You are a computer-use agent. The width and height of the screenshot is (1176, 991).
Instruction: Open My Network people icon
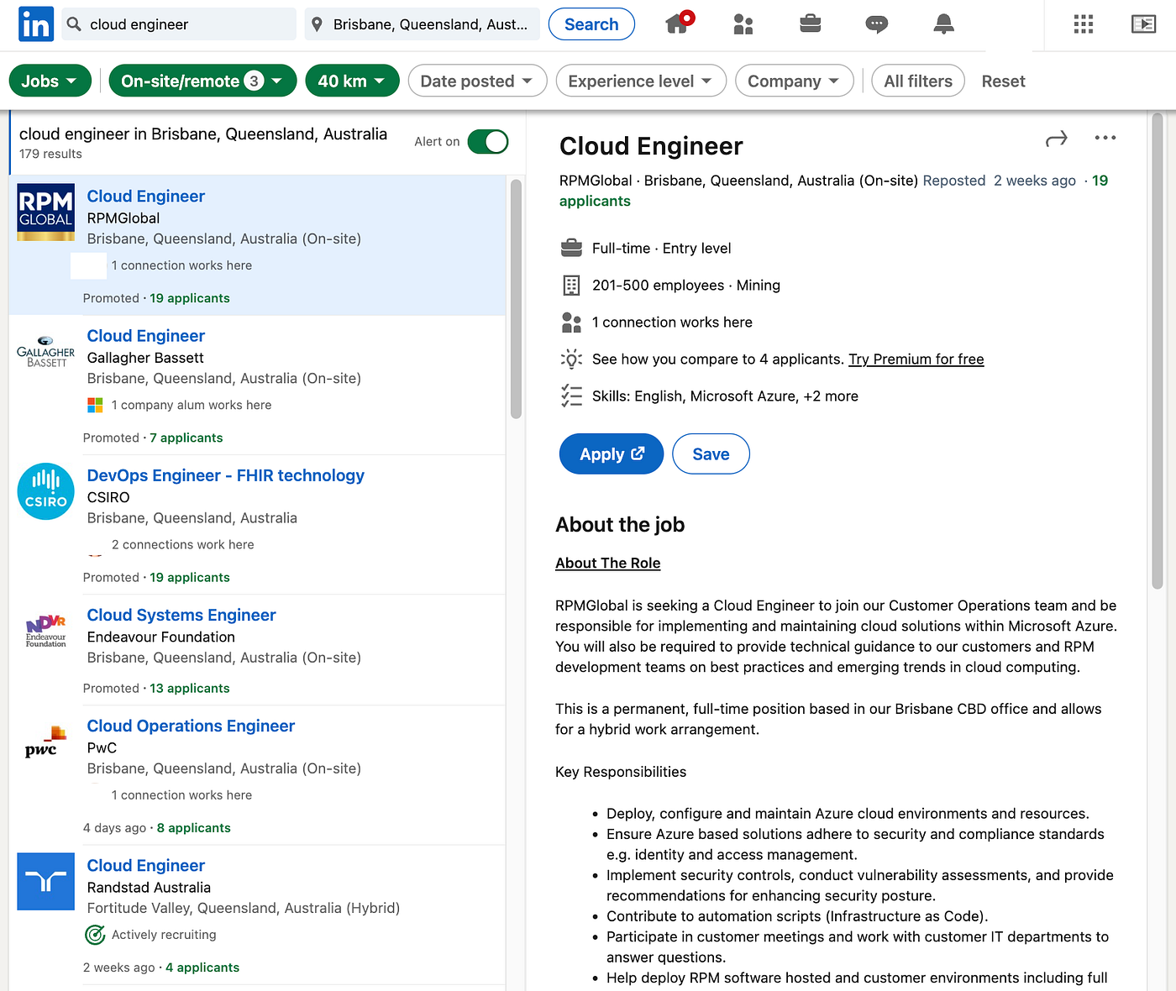pyautogui.click(x=743, y=24)
